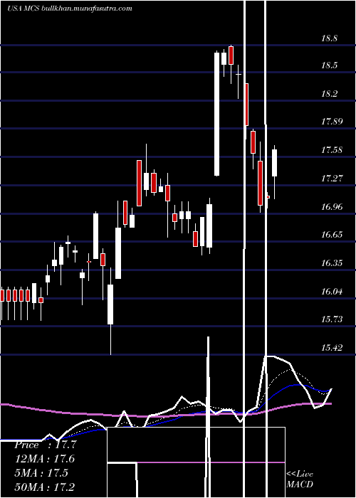Select the 12MA : 17.6 legend entry
The height and width of the screenshot is (498, 356).
(x=44, y=459)
